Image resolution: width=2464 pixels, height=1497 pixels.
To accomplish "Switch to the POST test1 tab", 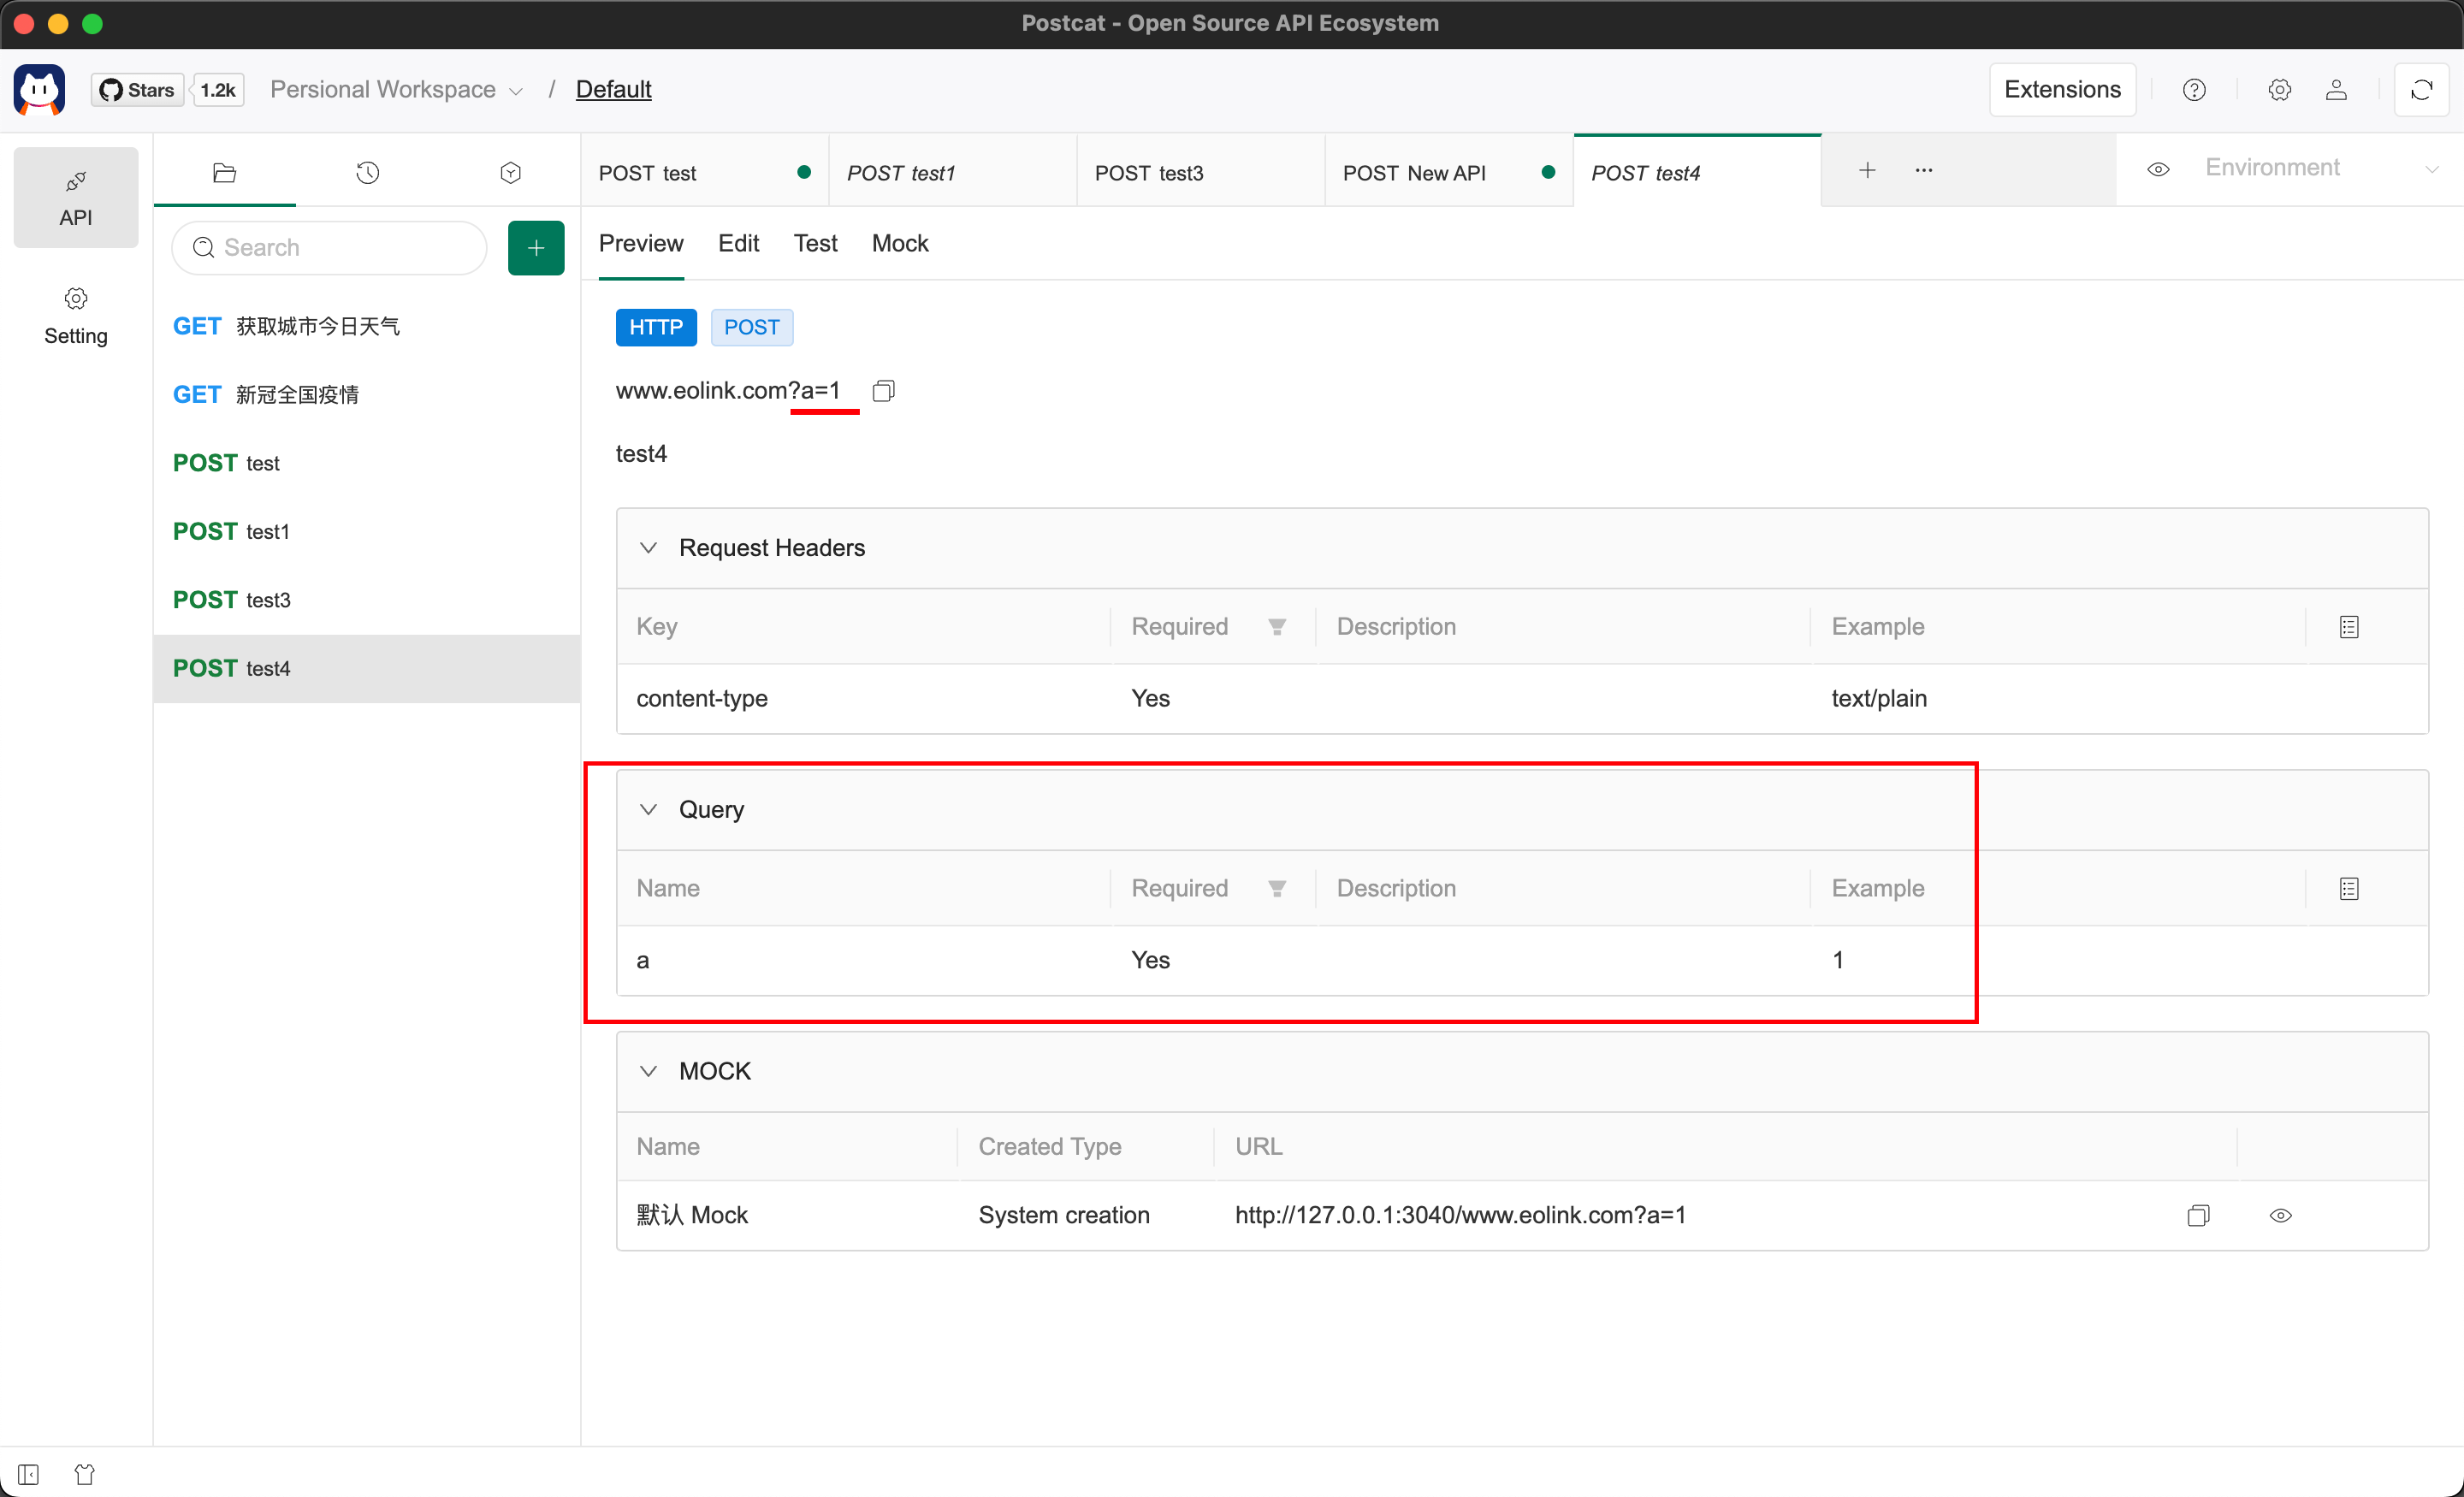I will [952, 173].
